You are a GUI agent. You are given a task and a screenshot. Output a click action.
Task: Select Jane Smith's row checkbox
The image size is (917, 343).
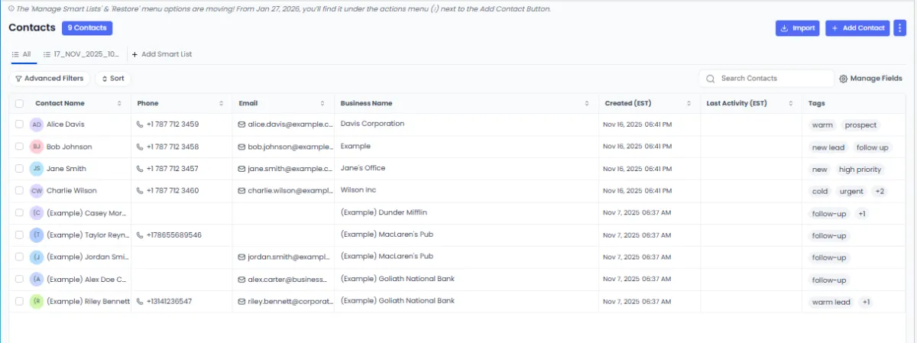pyautogui.click(x=19, y=168)
